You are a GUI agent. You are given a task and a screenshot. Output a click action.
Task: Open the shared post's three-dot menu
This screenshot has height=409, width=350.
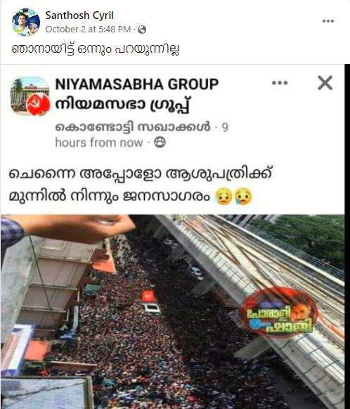(x=280, y=83)
